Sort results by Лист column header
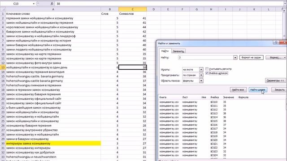Image resolution: width=287 pixels, height=161 pixels. (185, 97)
